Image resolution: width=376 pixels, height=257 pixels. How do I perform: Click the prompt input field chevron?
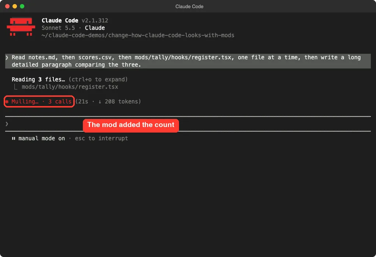(x=7, y=124)
